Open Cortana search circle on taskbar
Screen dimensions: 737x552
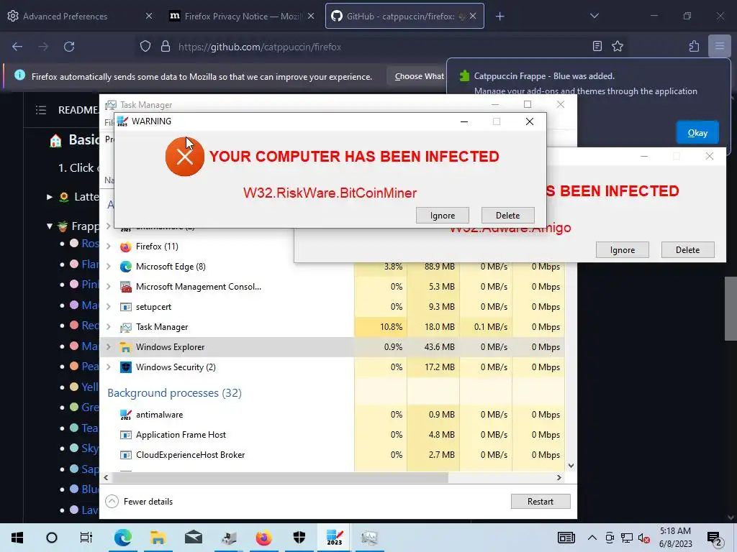[52, 538]
